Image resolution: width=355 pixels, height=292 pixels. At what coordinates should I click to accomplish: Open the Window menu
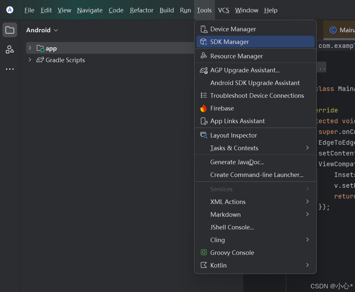pos(247,10)
